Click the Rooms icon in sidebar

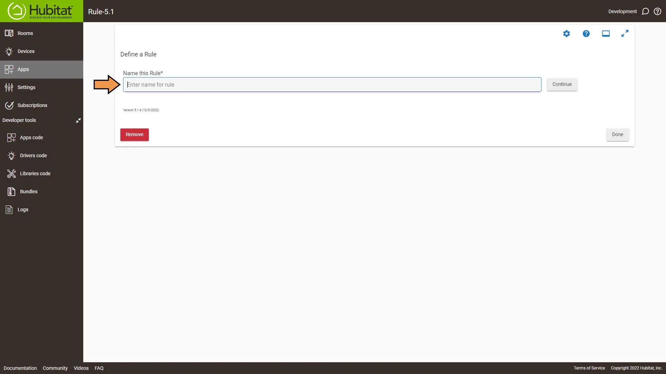9,33
